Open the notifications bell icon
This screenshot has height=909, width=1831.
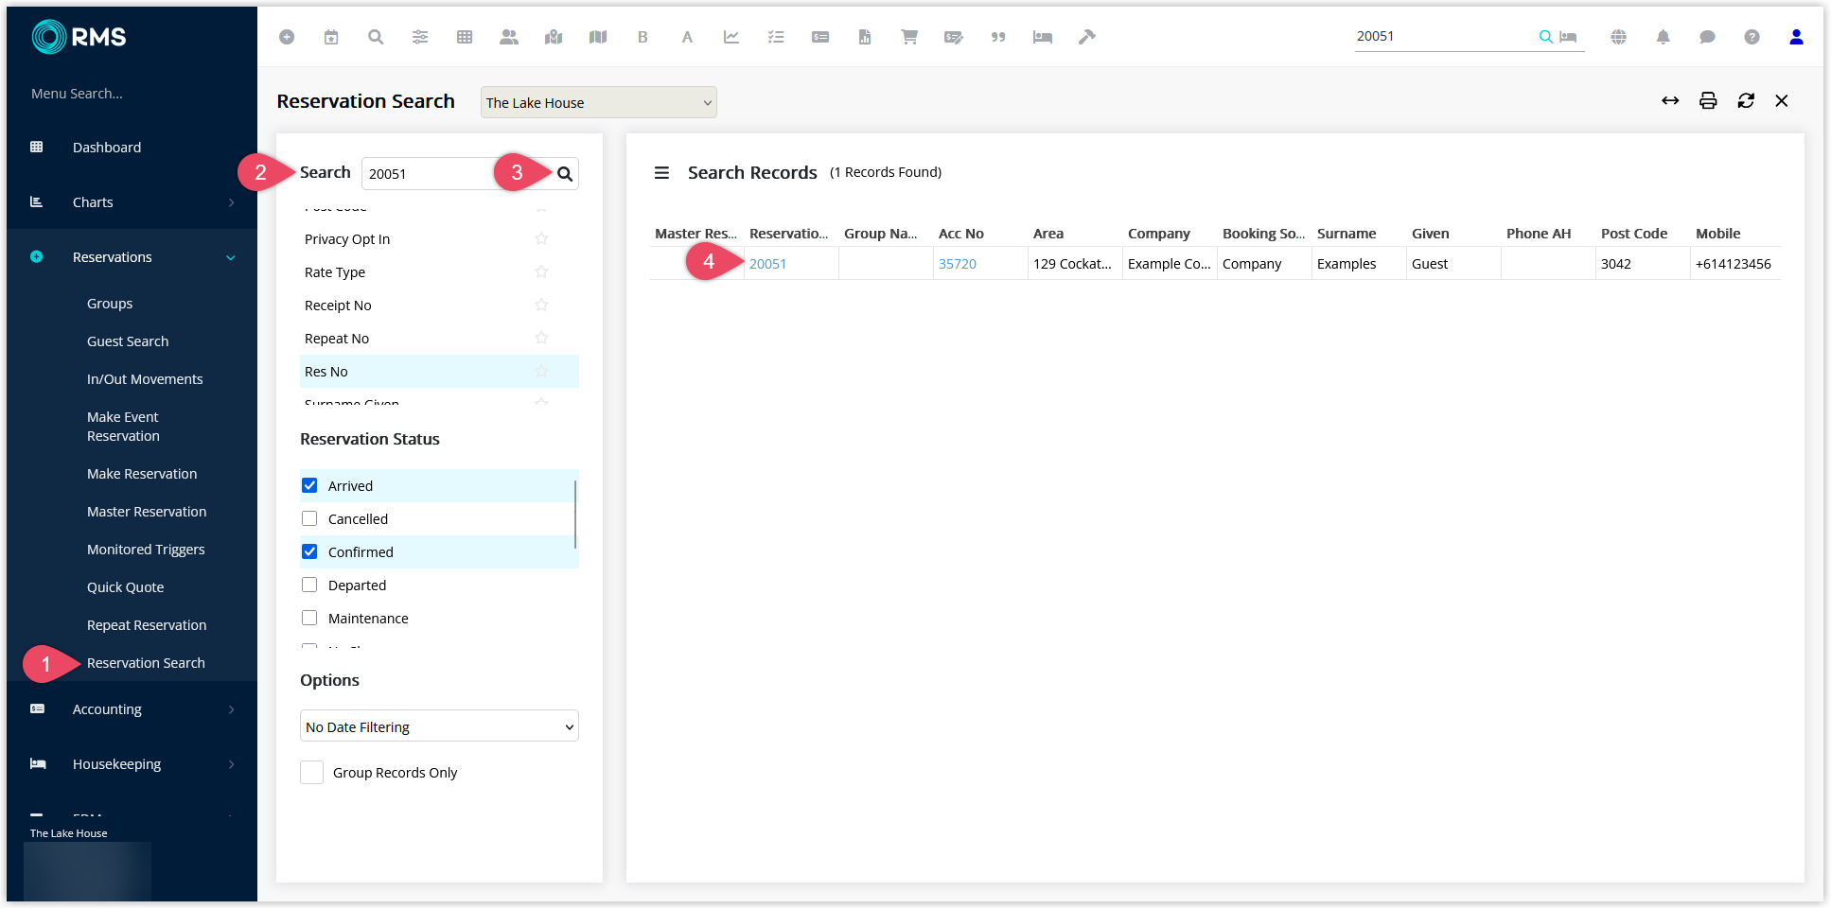(x=1663, y=37)
